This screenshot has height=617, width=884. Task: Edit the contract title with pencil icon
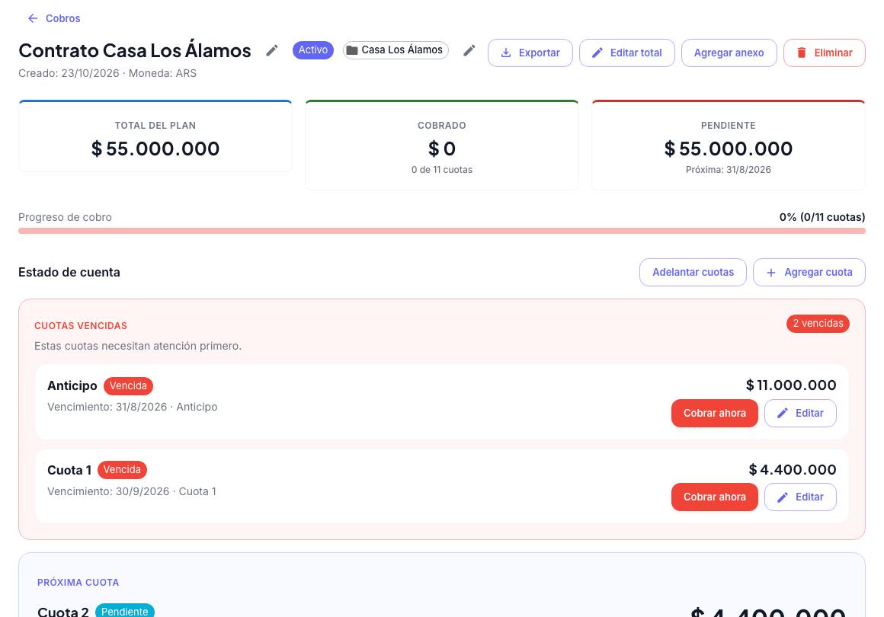click(x=272, y=51)
